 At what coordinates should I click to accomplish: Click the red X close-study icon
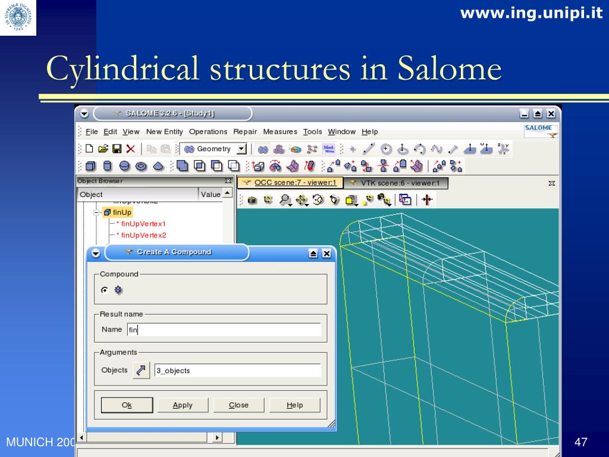pos(130,148)
